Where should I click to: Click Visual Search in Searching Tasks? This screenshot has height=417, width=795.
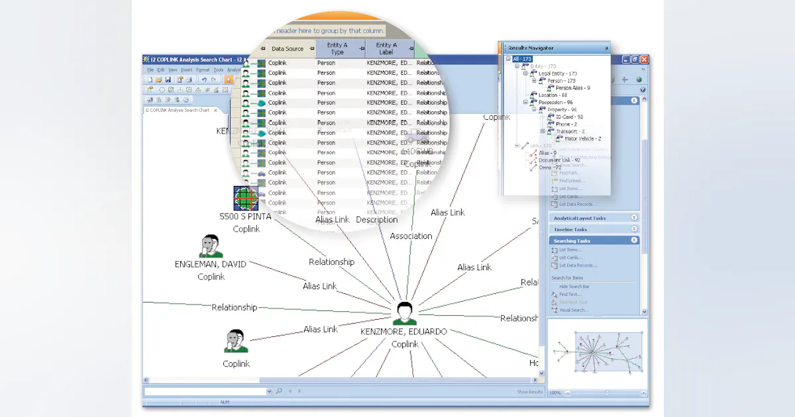click(x=573, y=310)
